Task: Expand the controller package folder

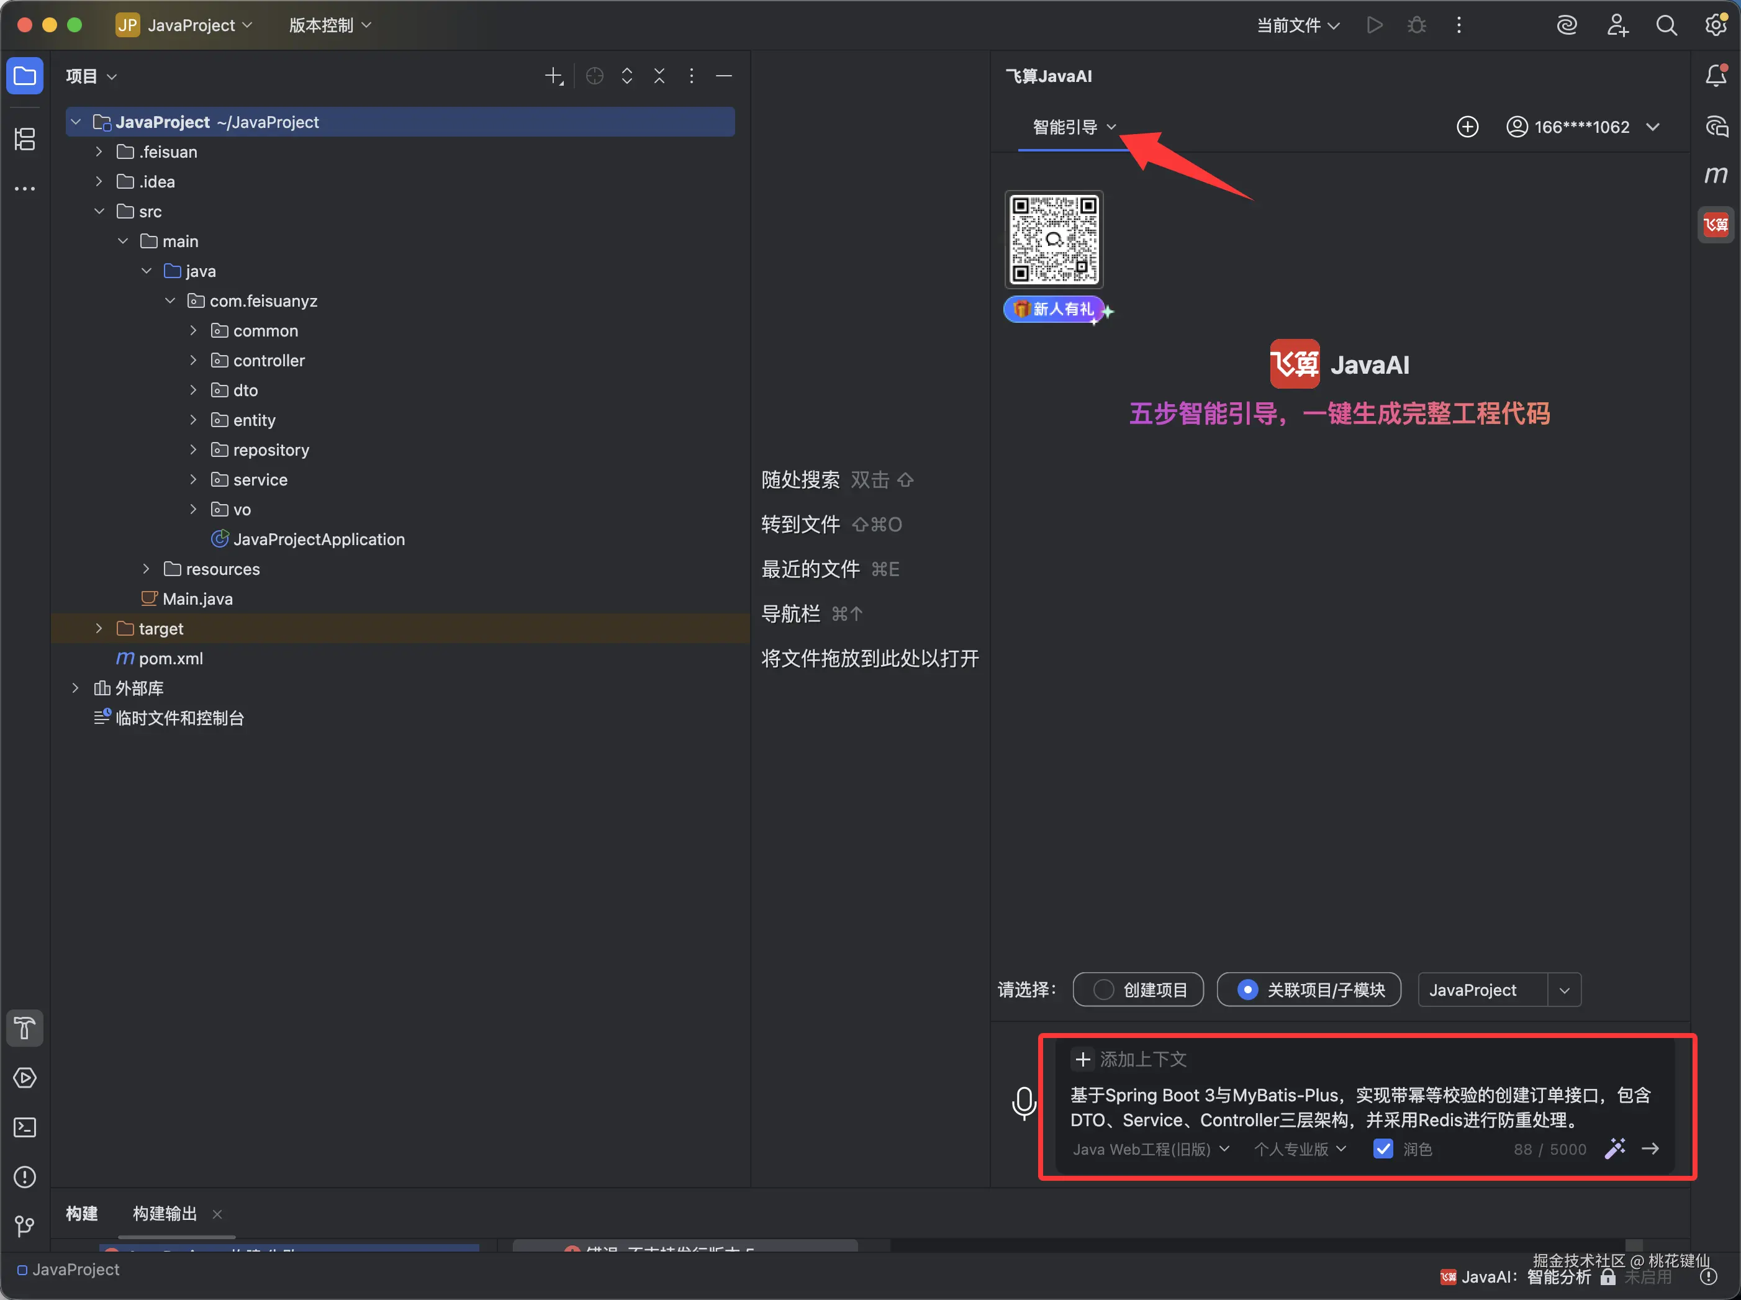Action: pyautogui.click(x=194, y=361)
